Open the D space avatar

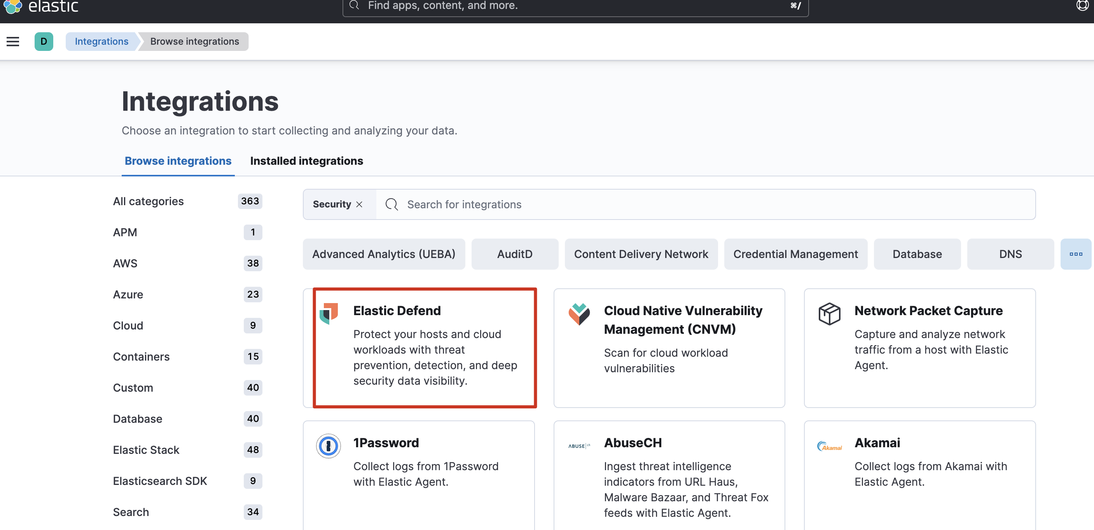44,42
